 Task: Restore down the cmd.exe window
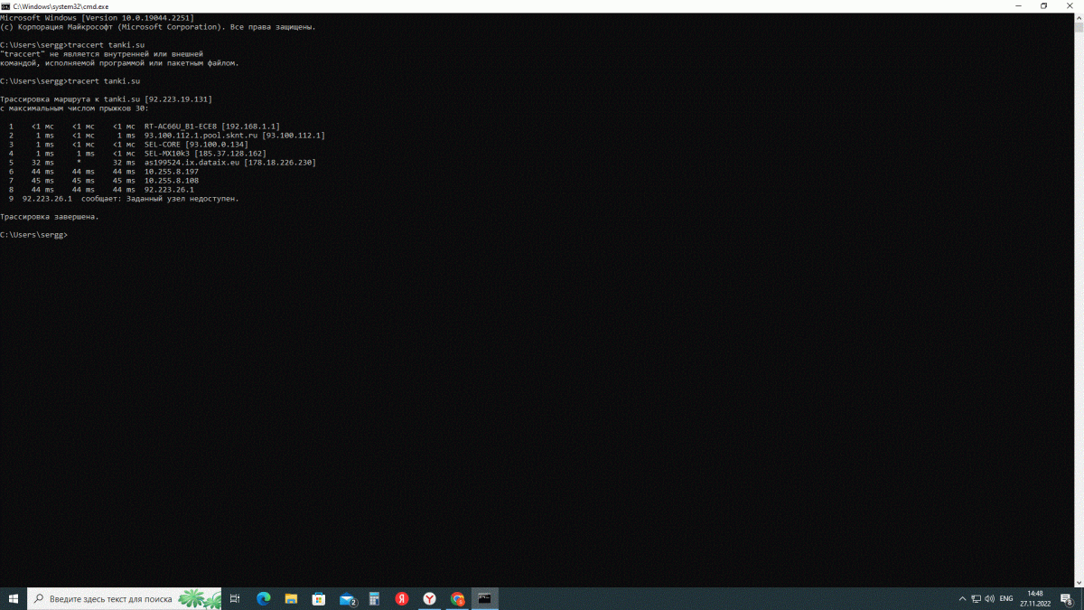(x=1043, y=5)
